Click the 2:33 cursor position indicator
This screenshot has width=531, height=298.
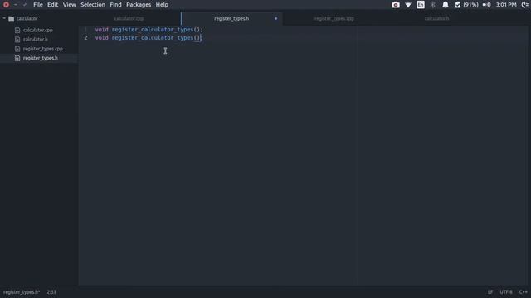click(x=51, y=292)
